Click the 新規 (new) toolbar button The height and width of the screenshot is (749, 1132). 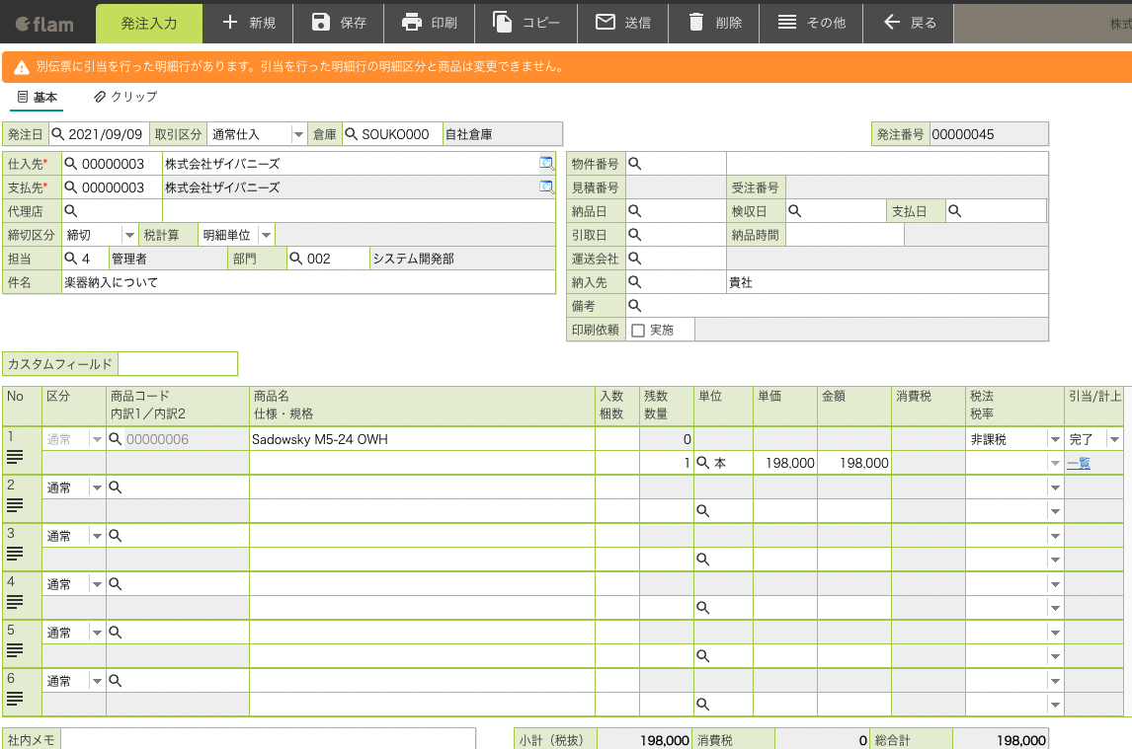pos(248,23)
